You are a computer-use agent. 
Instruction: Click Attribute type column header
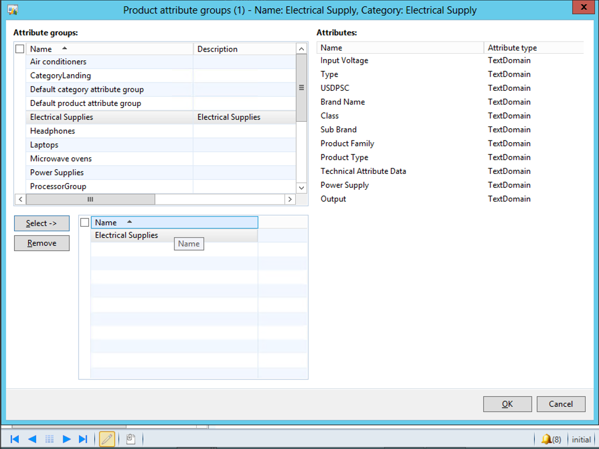tap(533, 48)
